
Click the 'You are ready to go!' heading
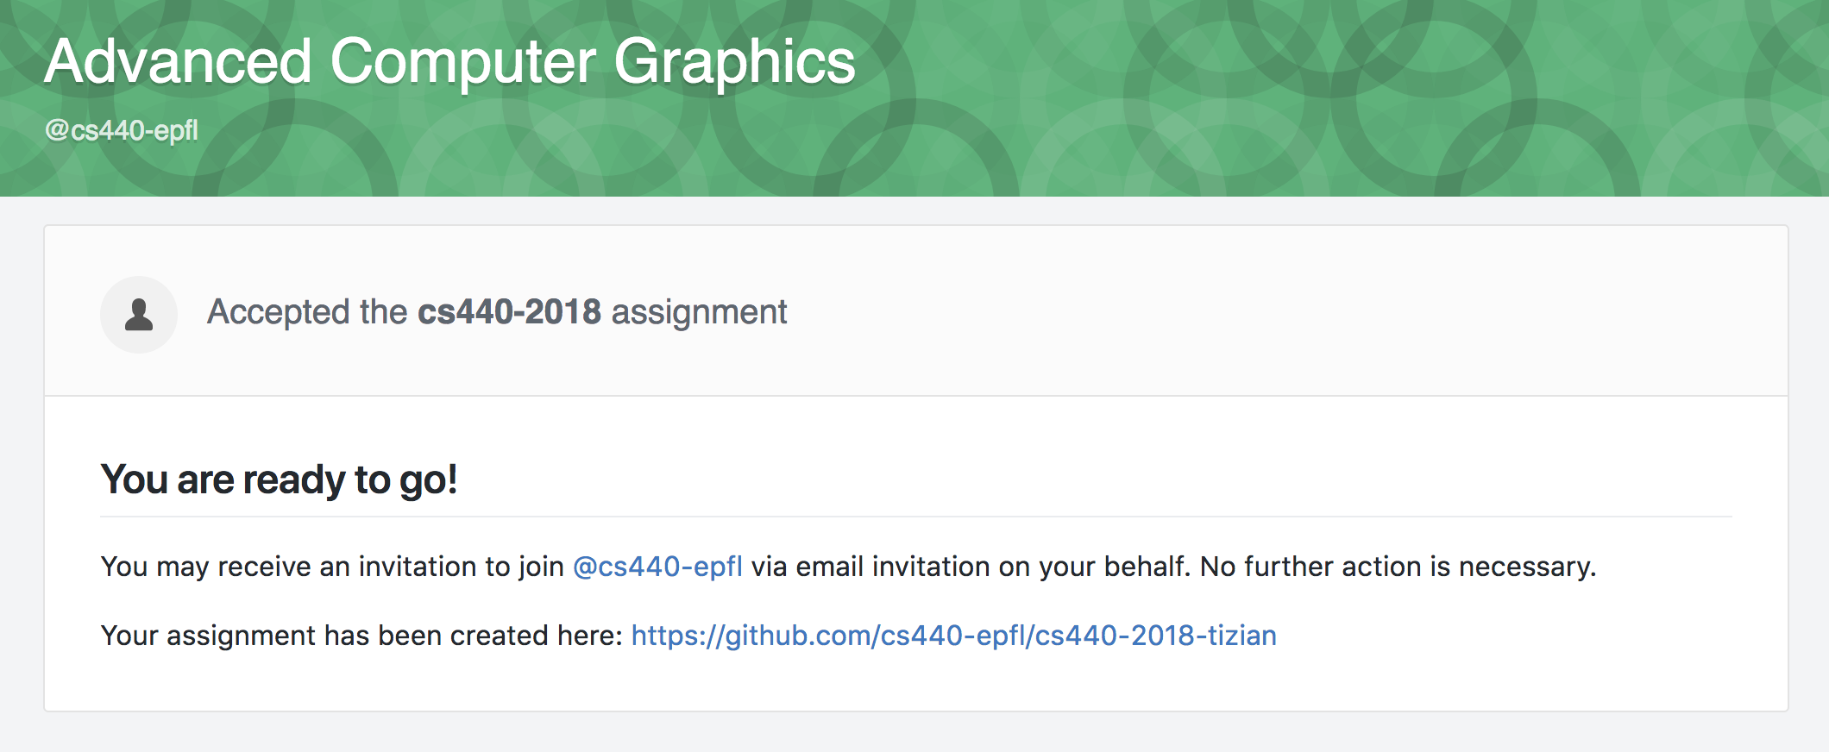pyautogui.click(x=281, y=479)
